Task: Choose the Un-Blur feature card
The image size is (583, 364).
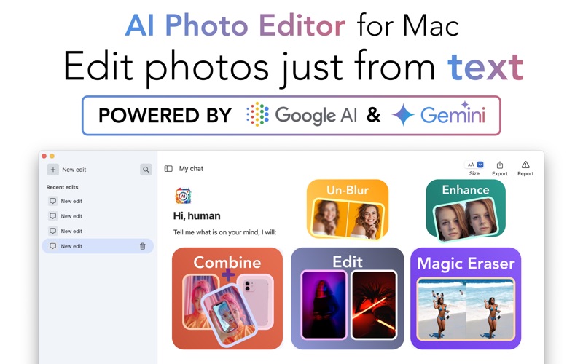Action: click(348, 210)
